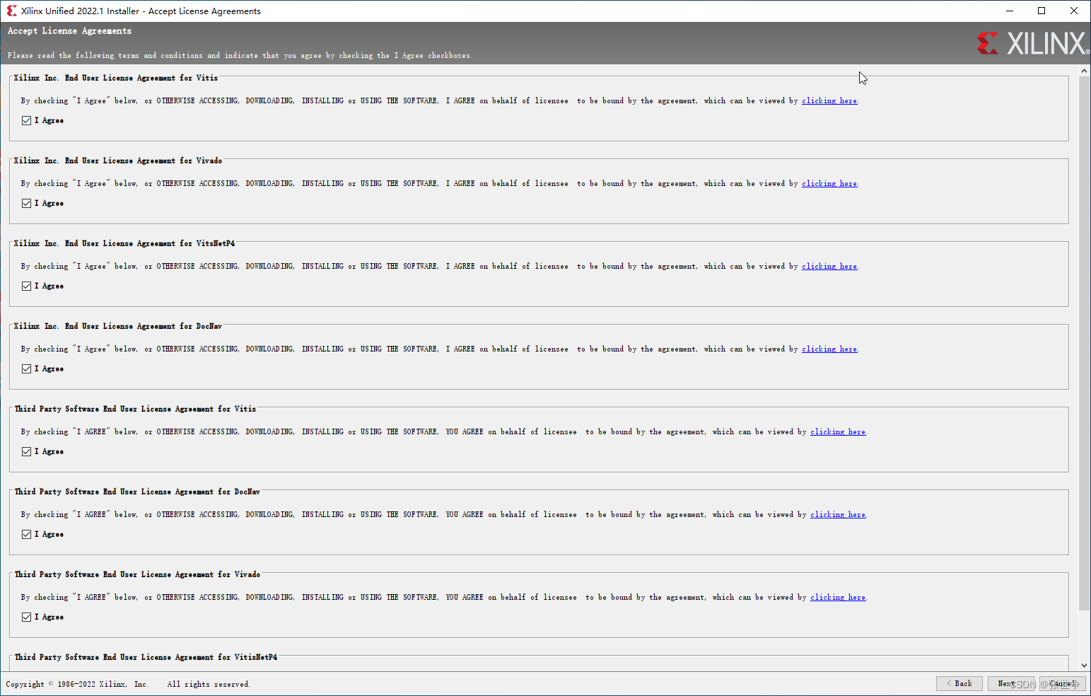Click 'Third Party Software End User License Agreement for VitisNetP4' heading
1091x696 pixels.
point(146,657)
